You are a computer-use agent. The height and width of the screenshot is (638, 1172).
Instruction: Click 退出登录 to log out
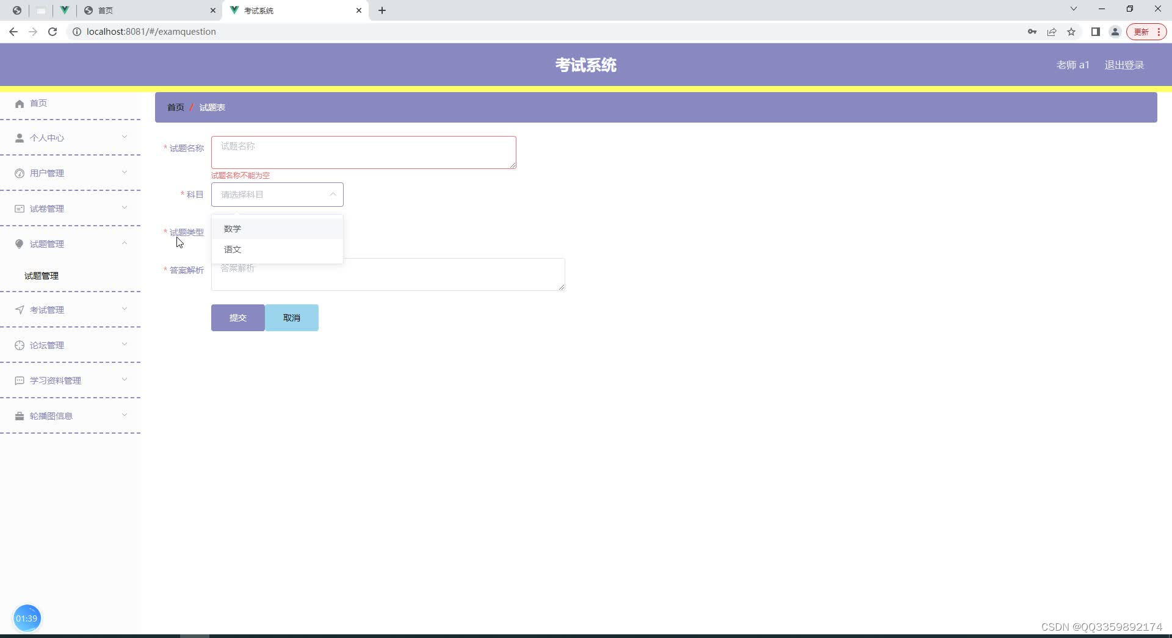coord(1124,65)
